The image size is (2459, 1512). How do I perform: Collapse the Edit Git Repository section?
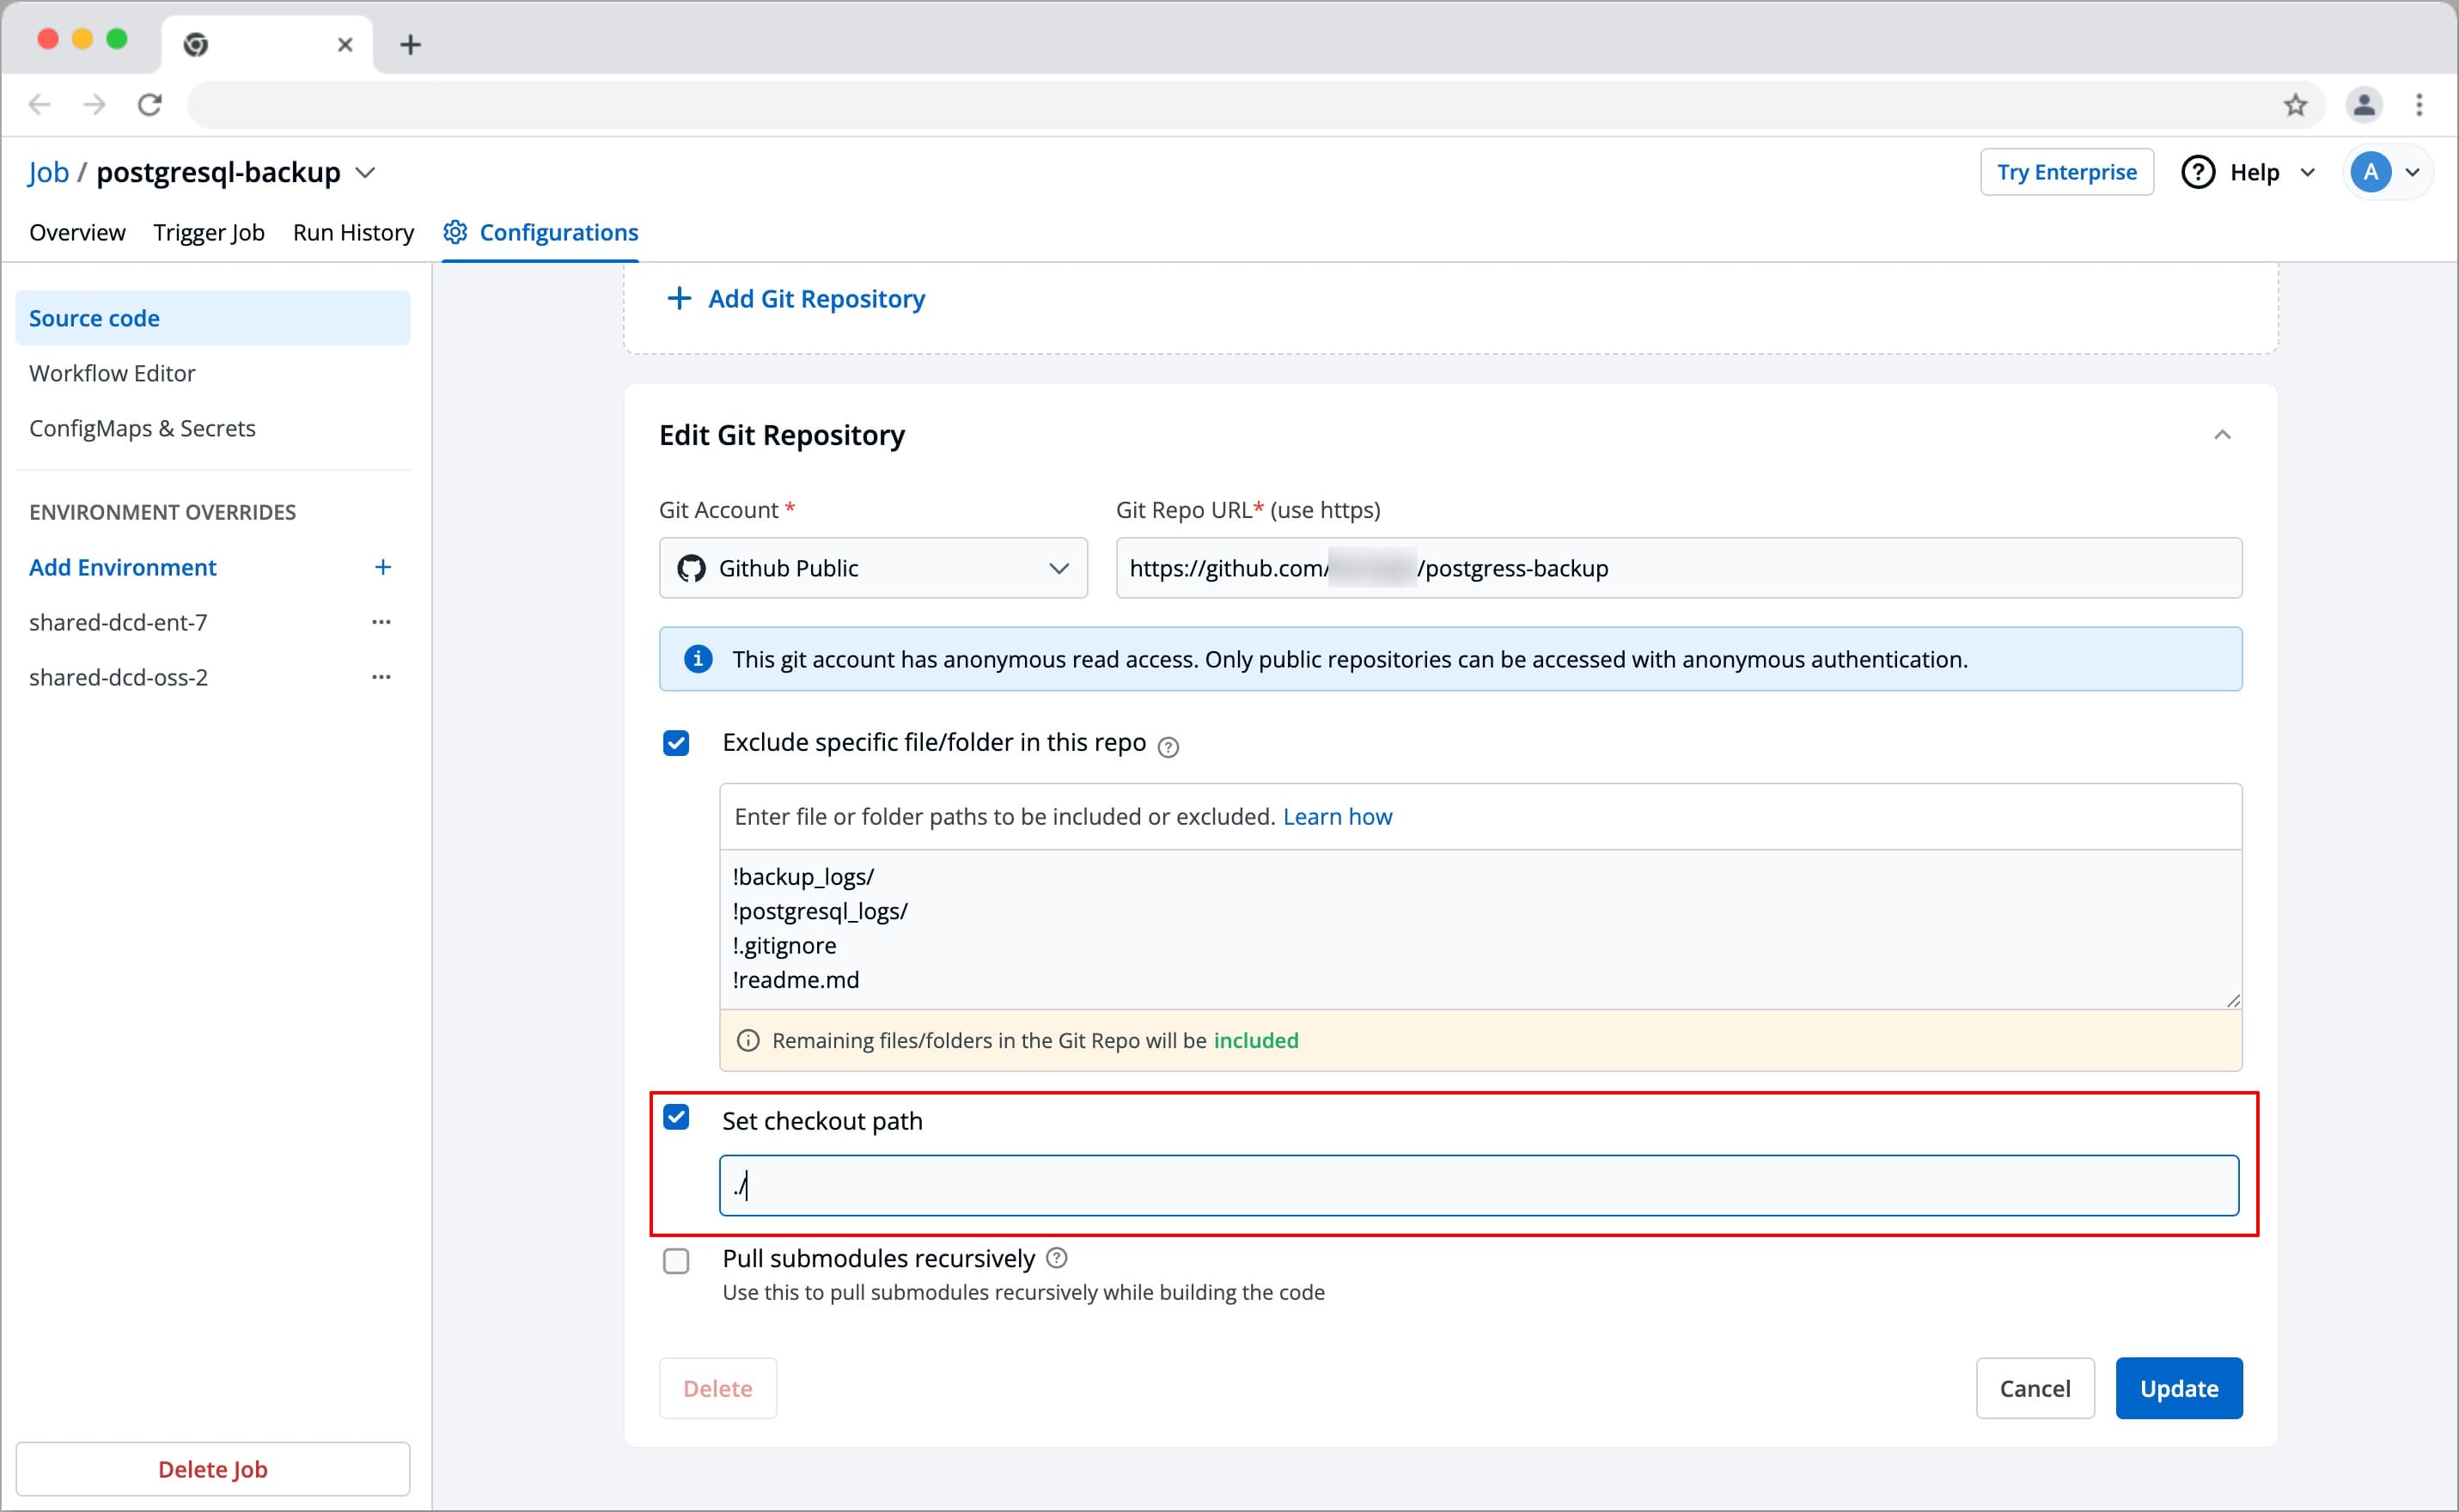tap(2221, 434)
